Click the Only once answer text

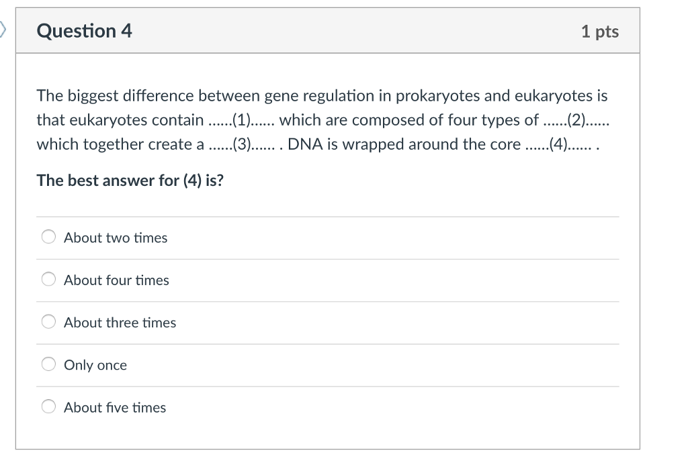point(95,364)
